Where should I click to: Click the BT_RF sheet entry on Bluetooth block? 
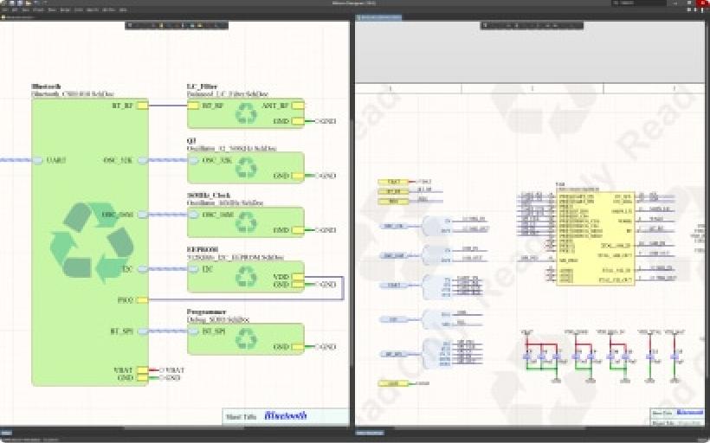pos(142,106)
